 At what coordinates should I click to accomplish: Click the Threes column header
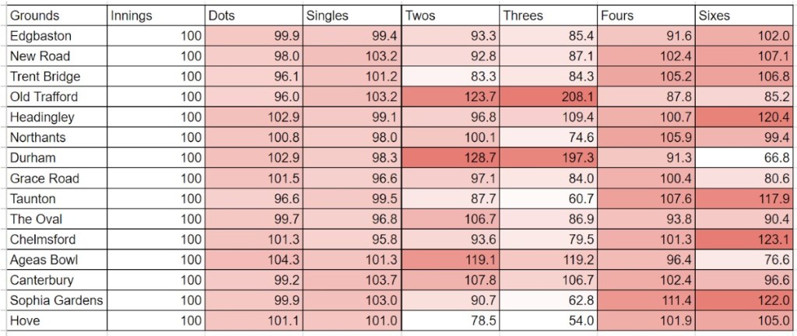point(548,16)
